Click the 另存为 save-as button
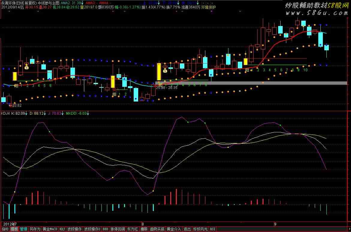 (x=35, y=229)
